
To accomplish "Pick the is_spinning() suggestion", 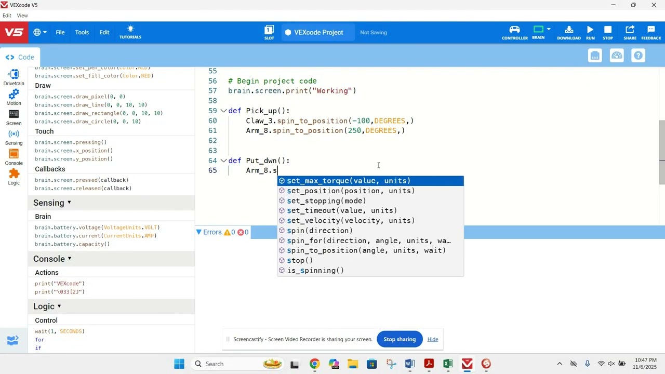I will tap(370, 271).
